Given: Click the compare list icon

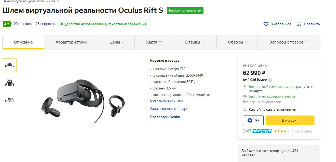Looking at the screenshot, I should [x=299, y=24].
